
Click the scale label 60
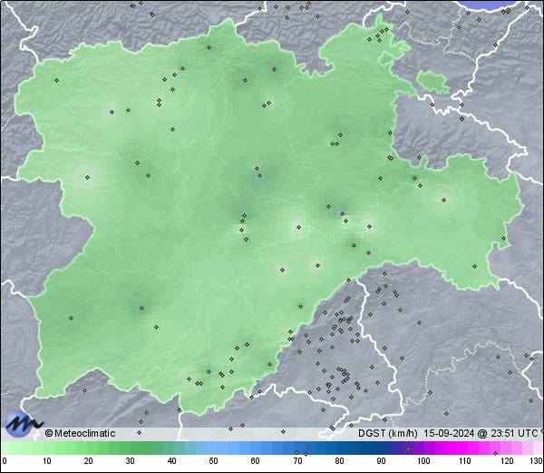256,461
